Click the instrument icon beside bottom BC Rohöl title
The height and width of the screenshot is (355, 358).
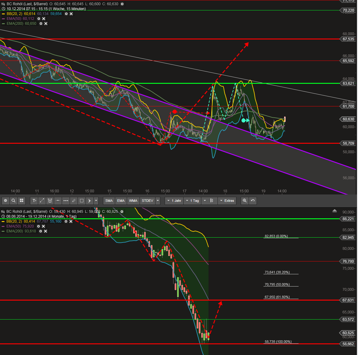pyautogui.click(x=3, y=212)
